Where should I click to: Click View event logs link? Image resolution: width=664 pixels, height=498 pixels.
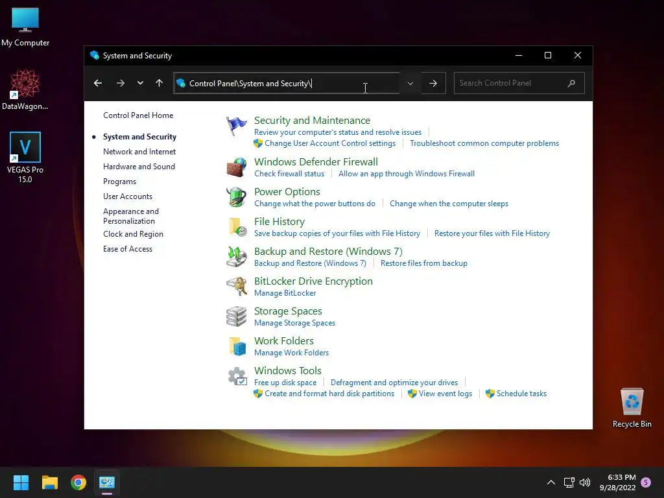(445, 394)
